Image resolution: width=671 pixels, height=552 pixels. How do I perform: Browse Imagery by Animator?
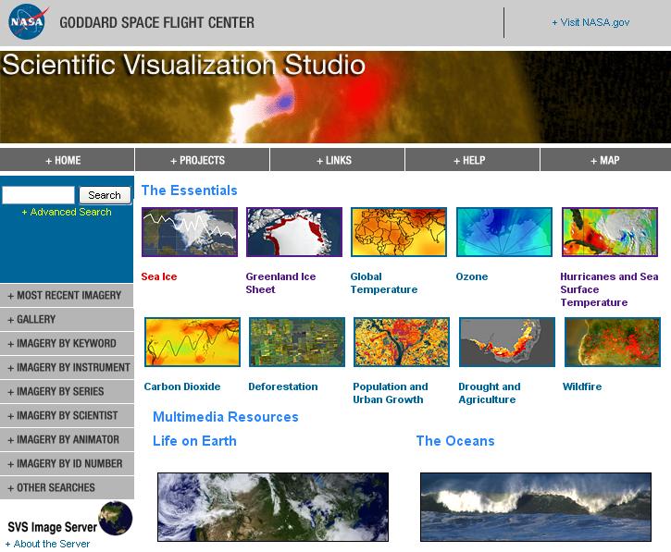(67, 439)
